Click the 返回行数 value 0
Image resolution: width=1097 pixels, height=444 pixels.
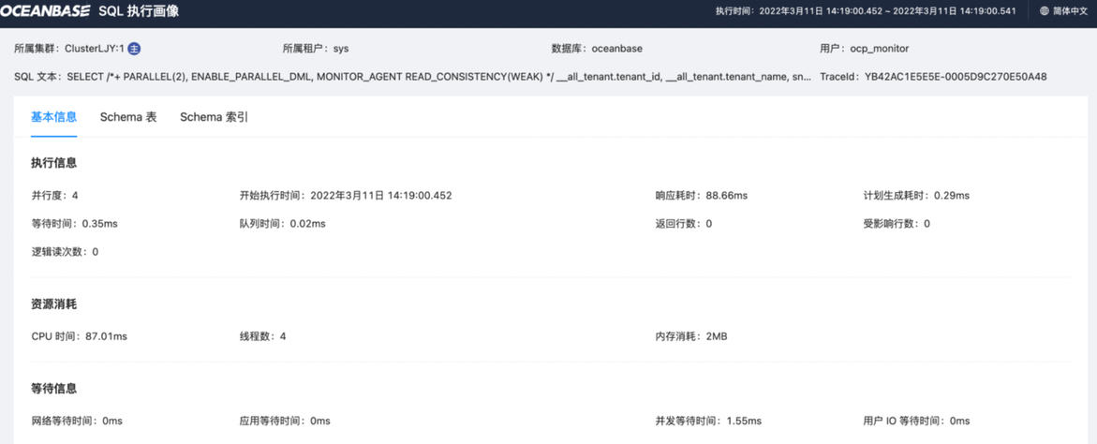pyautogui.click(x=709, y=224)
